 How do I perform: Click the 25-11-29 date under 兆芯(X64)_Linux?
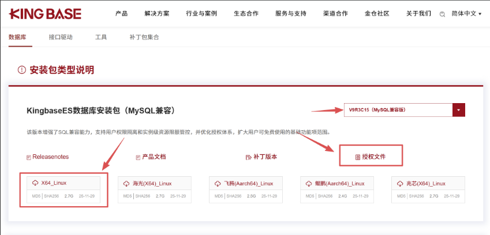pyautogui.click(x=451, y=196)
